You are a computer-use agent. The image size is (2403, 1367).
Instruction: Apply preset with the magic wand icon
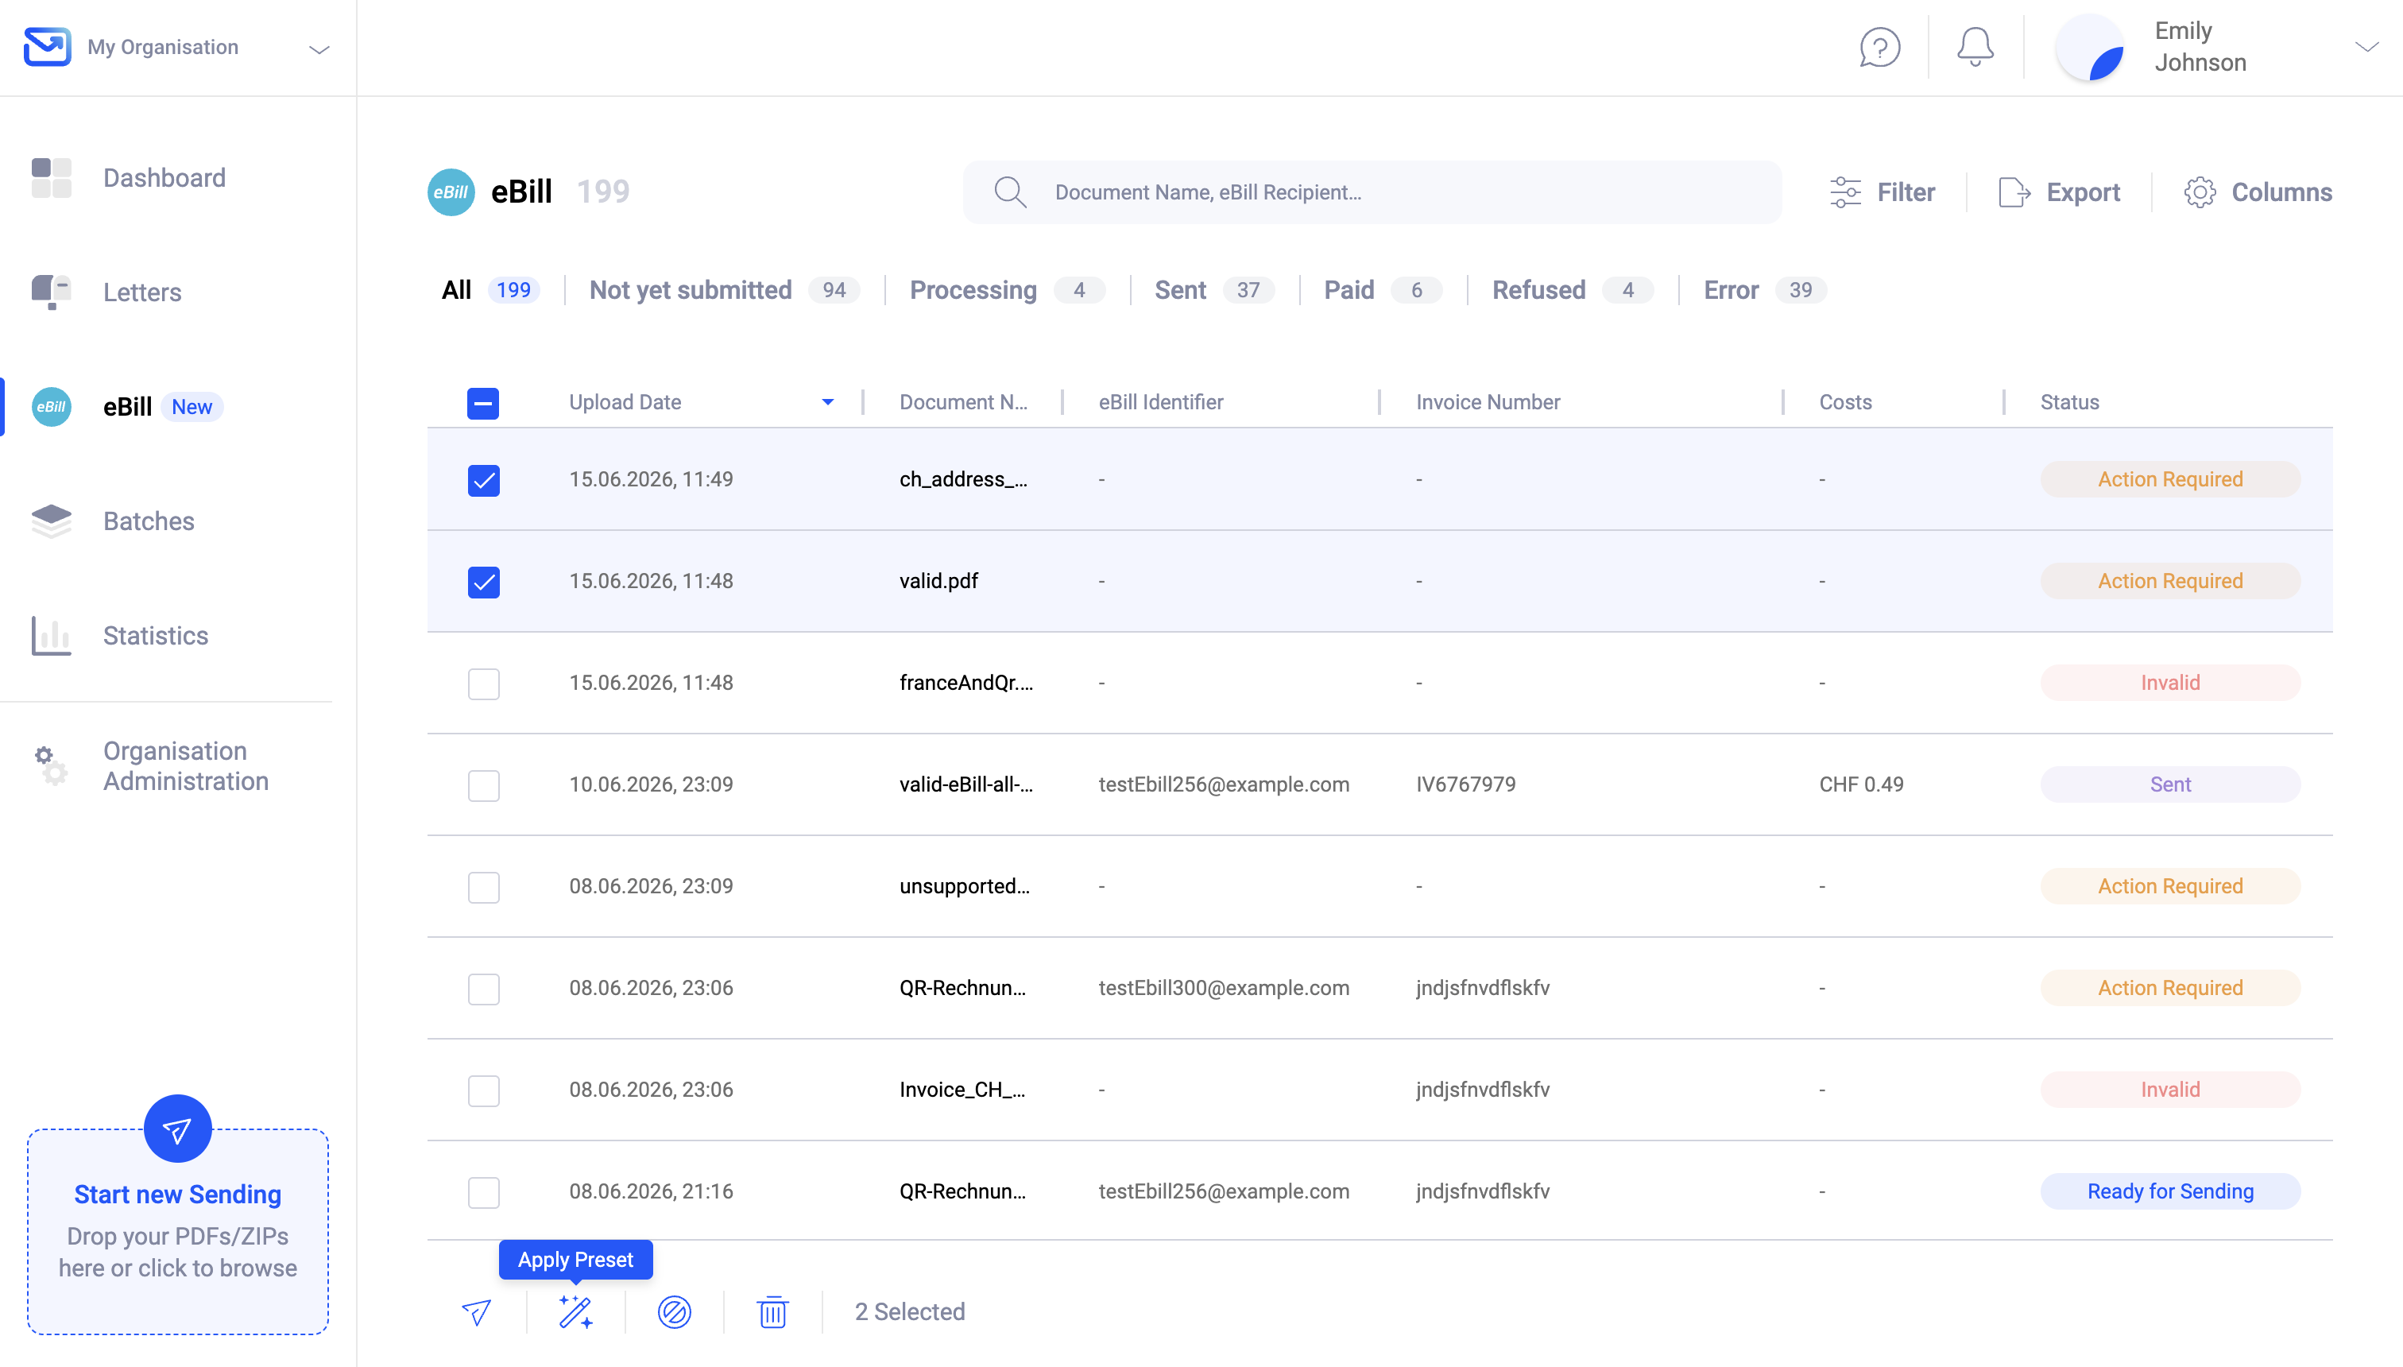(575, 1311)
